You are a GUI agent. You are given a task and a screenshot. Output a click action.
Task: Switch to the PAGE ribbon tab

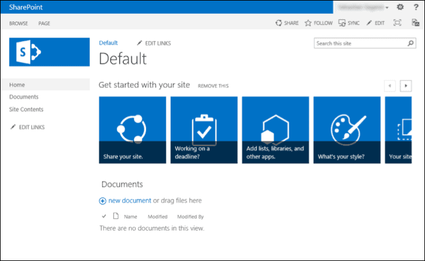[44, 23]
